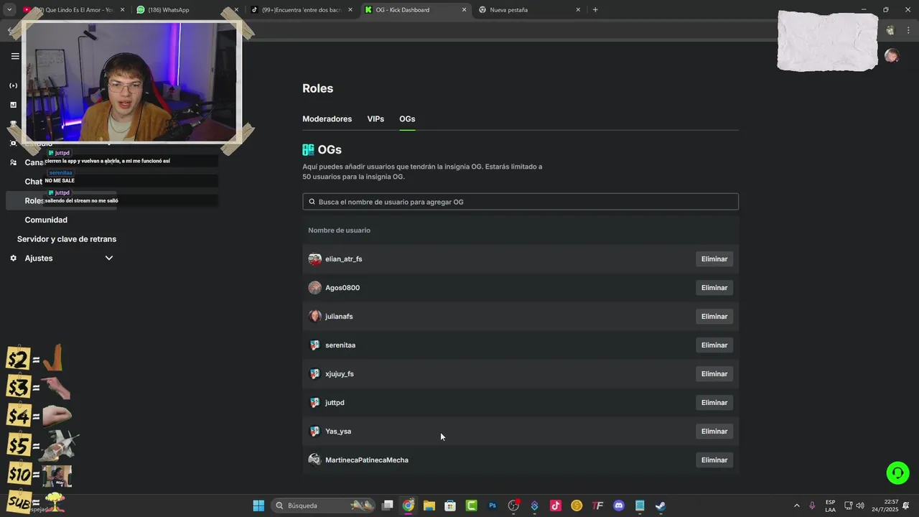Click julianafs user avatar
919x517 pixels.
[314, 317]
